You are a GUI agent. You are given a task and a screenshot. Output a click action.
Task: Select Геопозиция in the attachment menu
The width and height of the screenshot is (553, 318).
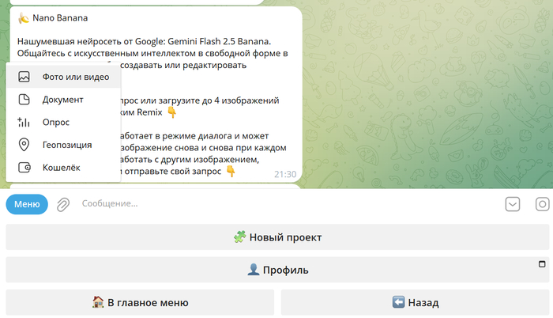coord(67,145)
